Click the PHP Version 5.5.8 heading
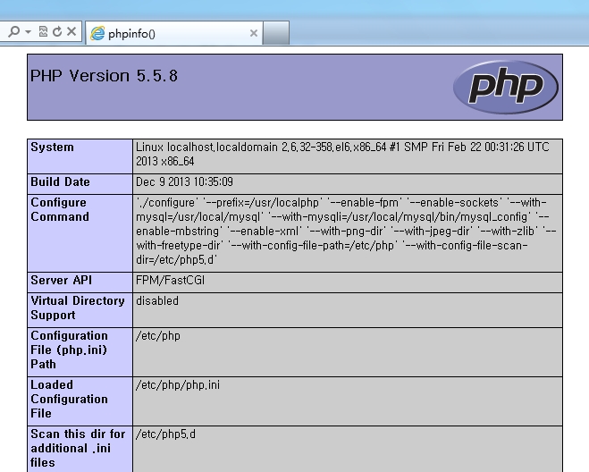This screenshot has width=589, height=472. tap(104, 76)
